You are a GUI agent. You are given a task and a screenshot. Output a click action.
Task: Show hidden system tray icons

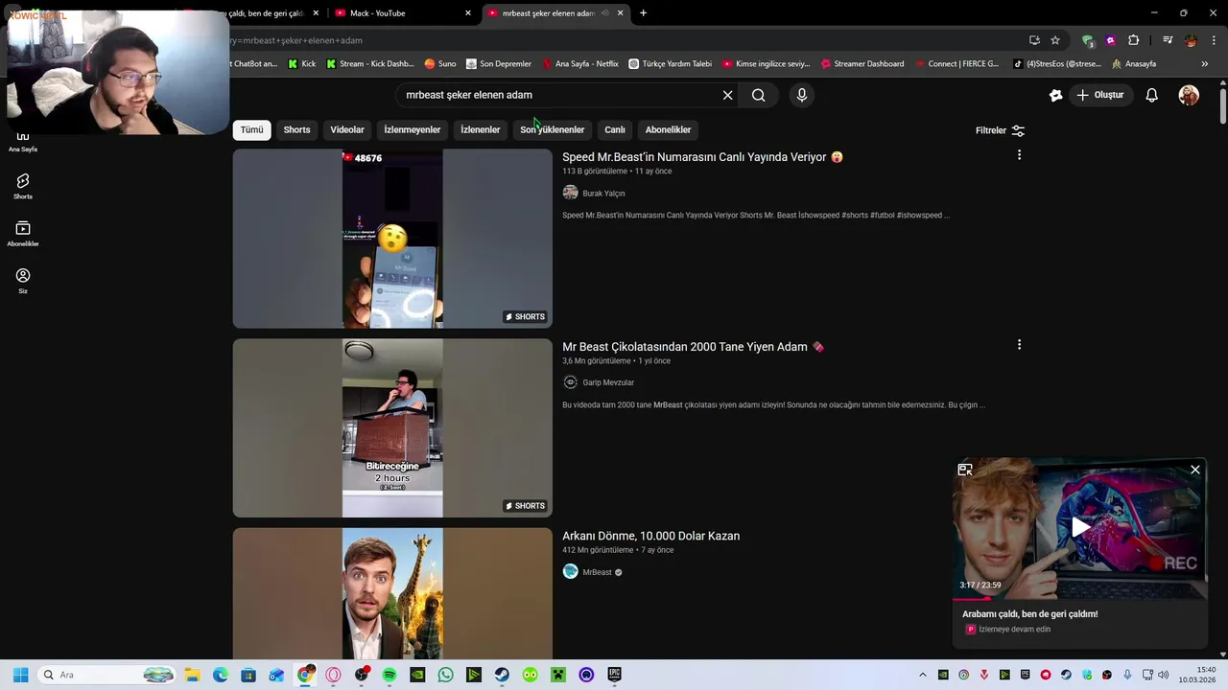923,675
